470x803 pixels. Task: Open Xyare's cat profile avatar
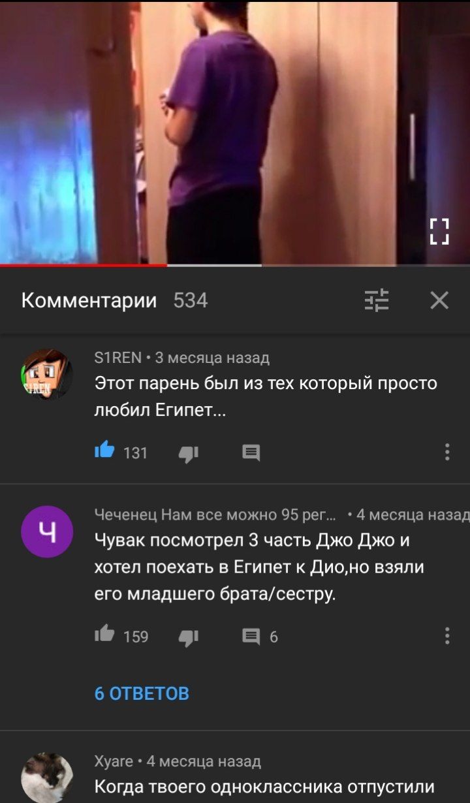tap(47, 778)
